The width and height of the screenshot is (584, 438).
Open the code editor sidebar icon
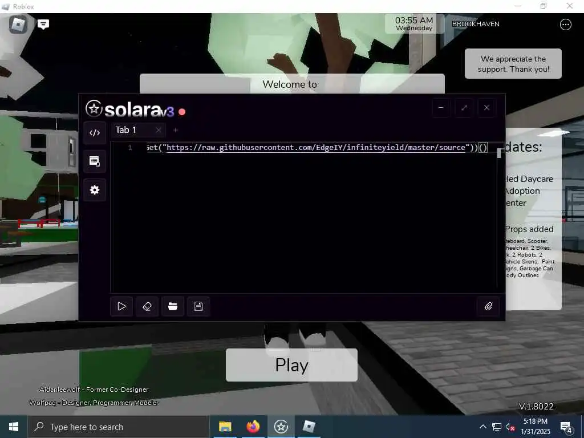95,132
